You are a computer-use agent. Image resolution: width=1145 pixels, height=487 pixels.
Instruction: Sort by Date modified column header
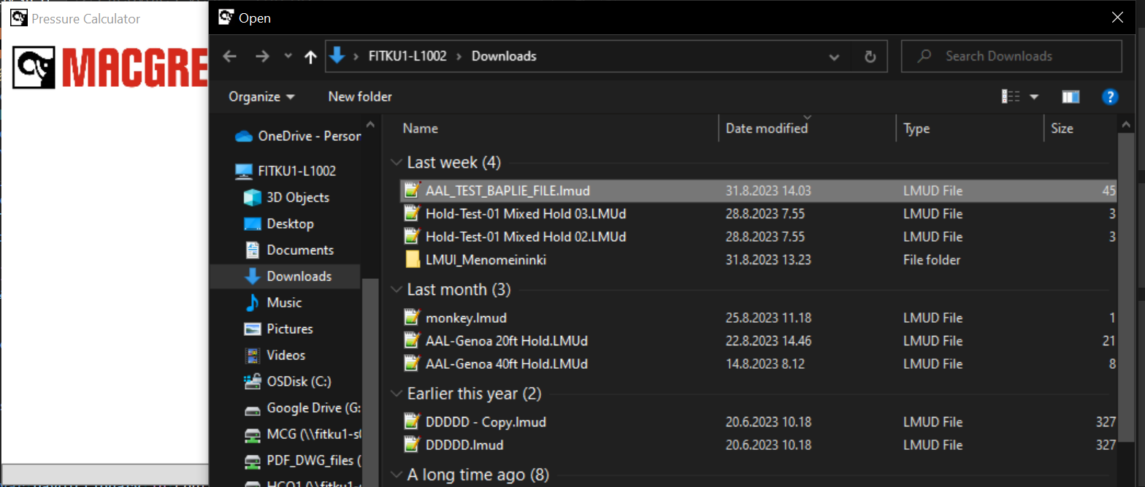click(767, 129)
